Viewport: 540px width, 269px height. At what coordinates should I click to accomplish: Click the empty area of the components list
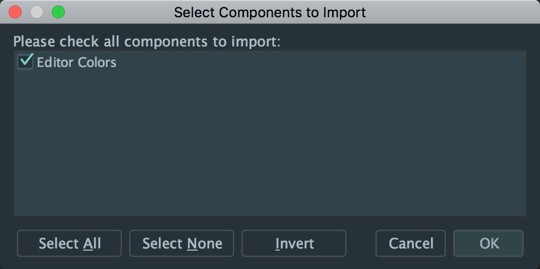pyautogui.click(x=270, y=146)
